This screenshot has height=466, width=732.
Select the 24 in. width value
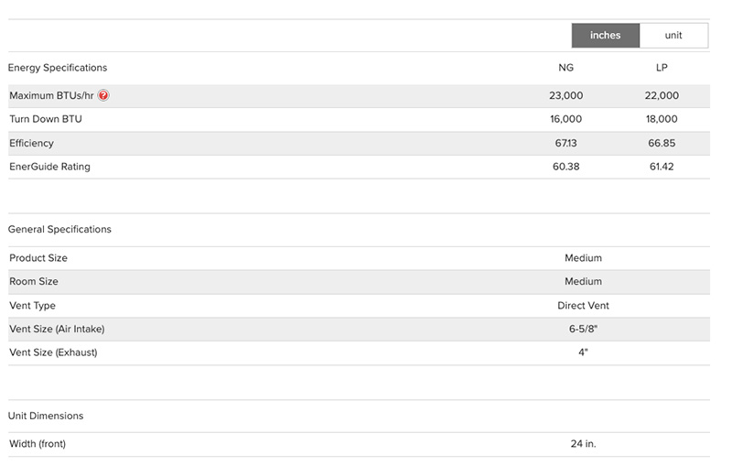(583, 444)
